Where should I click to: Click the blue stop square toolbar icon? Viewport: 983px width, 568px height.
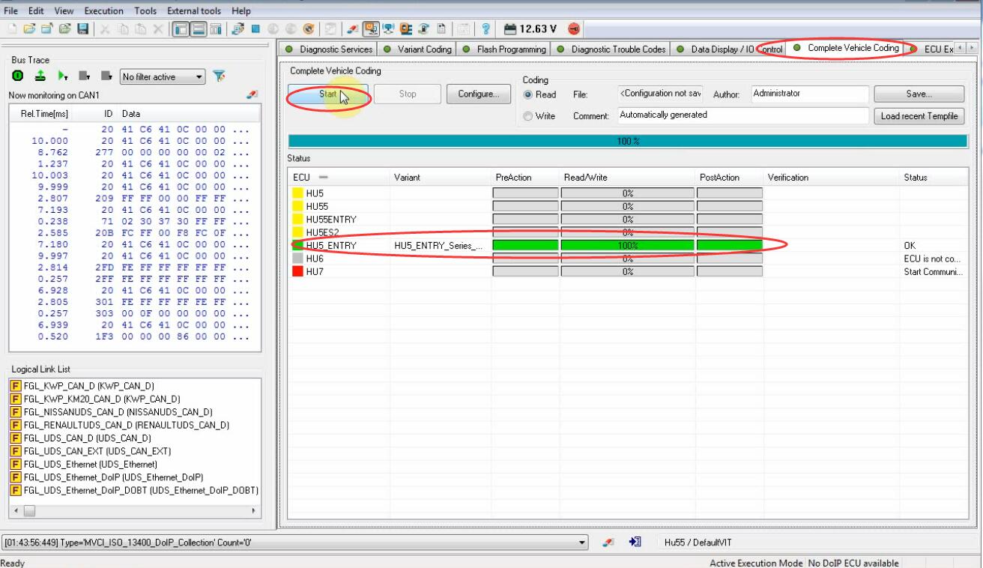pos(255,29)
